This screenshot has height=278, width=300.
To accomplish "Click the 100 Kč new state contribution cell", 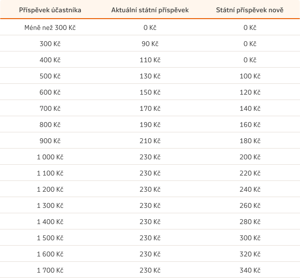I will tap(250, 76).
